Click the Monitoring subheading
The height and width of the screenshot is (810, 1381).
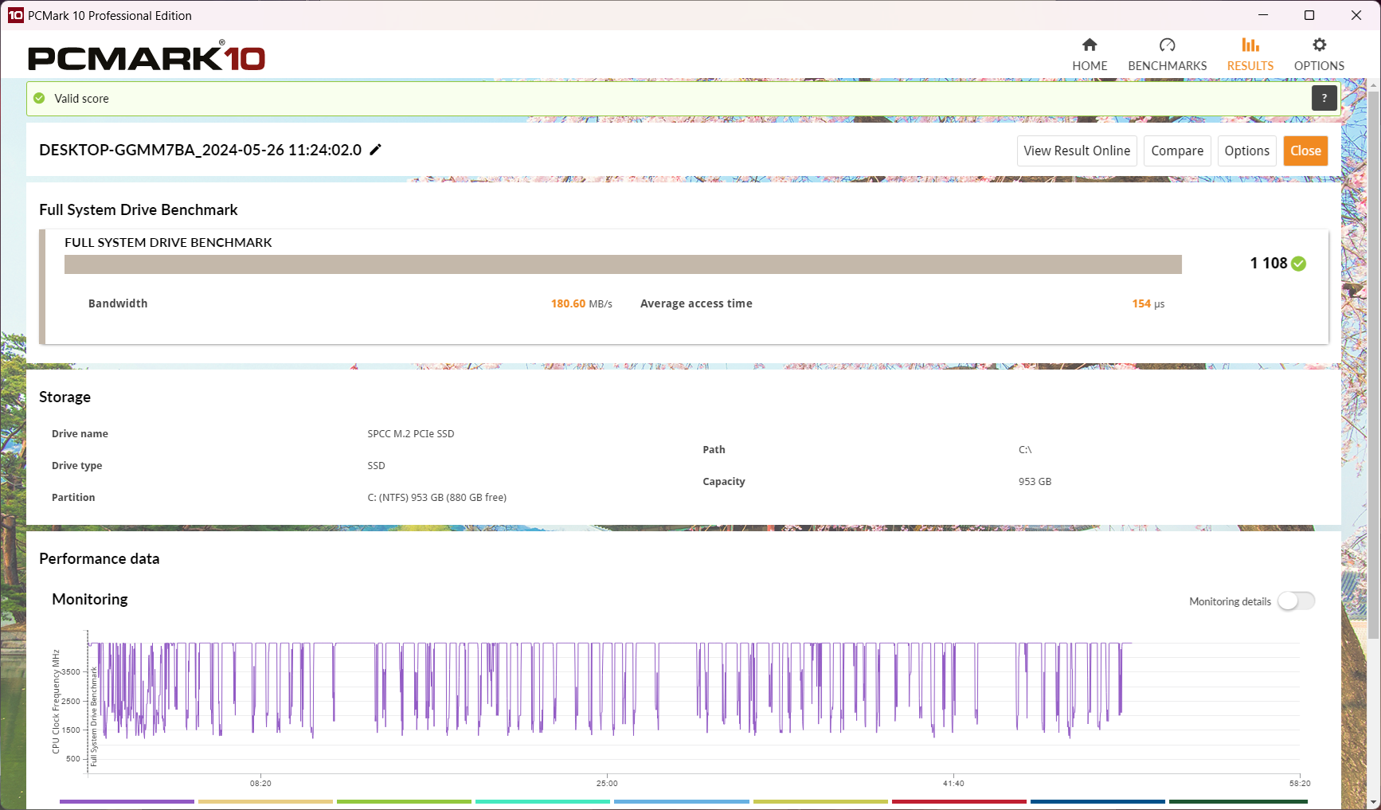click(x=90, y=599)
